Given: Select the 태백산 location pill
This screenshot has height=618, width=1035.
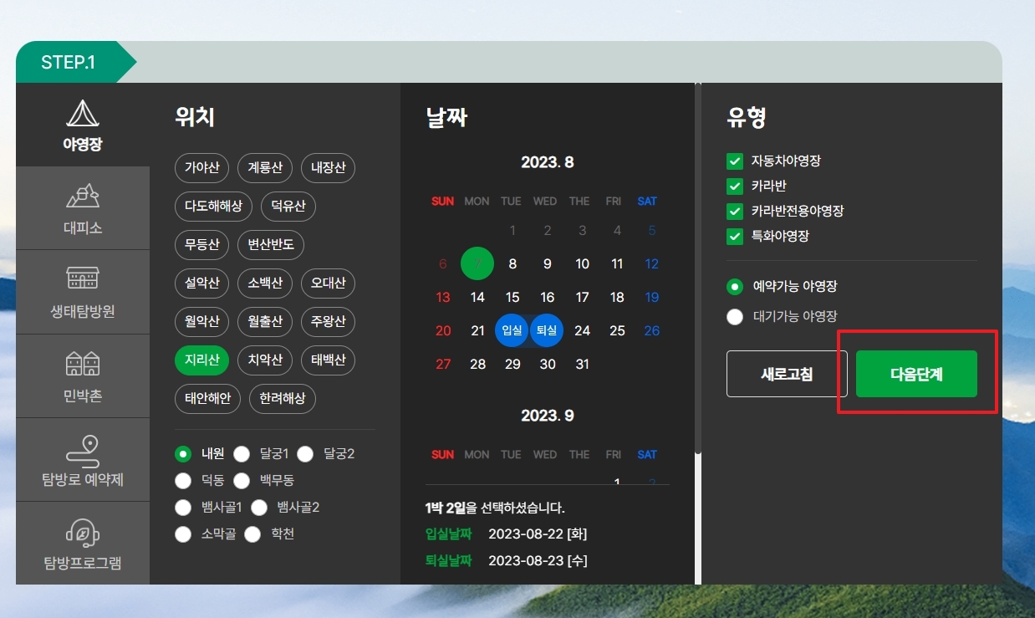Looking at the screenshot, I should (x=328, y=360).
